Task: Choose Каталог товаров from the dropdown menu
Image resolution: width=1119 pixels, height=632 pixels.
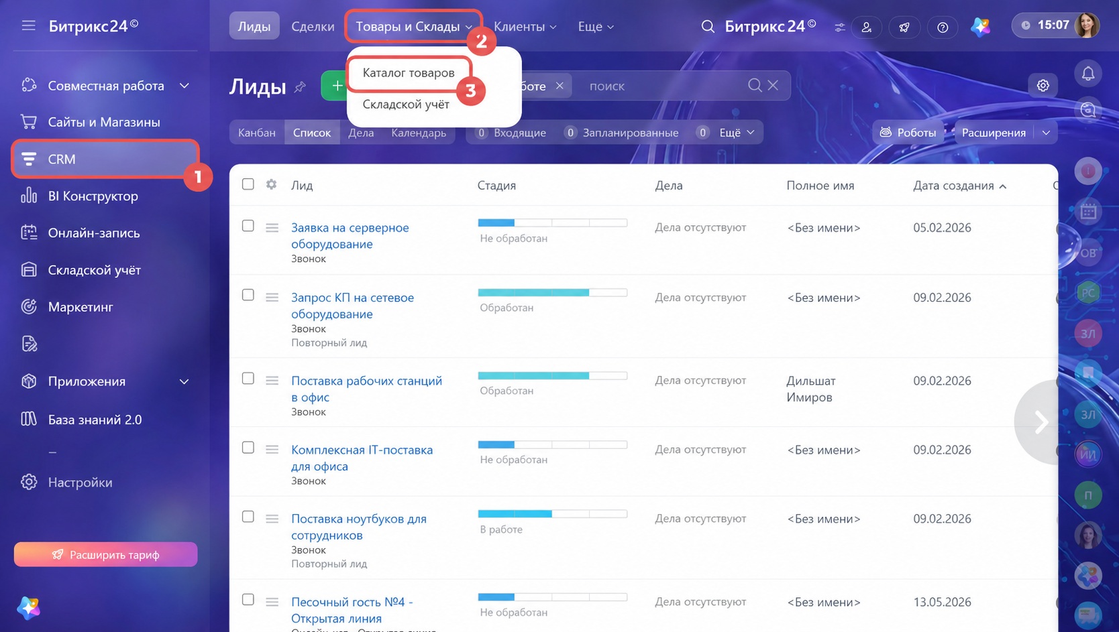Action: click(409, 72)
